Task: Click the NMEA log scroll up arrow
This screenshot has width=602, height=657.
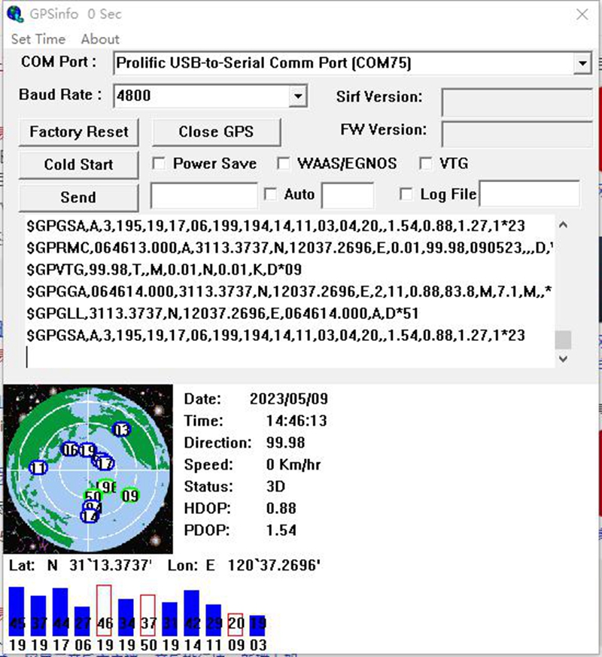Action: (x=563, y=225)
